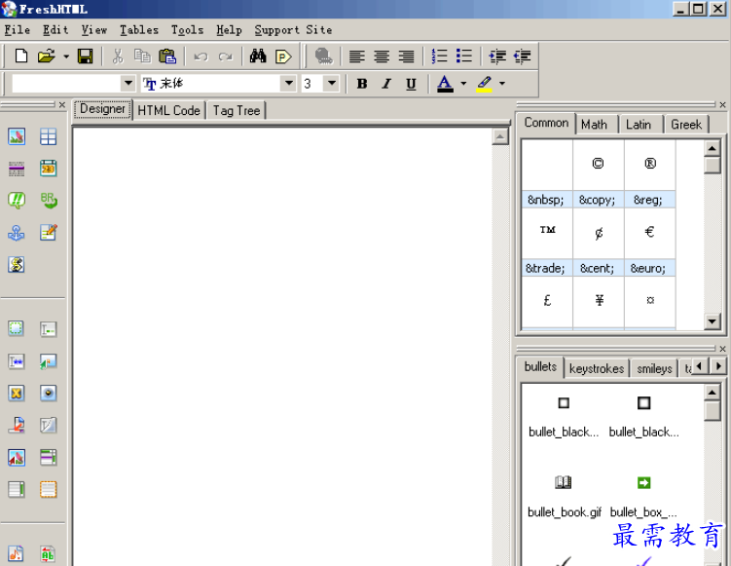The image size is (731, 566).
Task: Insert a bulleted list
Action: 464,56
